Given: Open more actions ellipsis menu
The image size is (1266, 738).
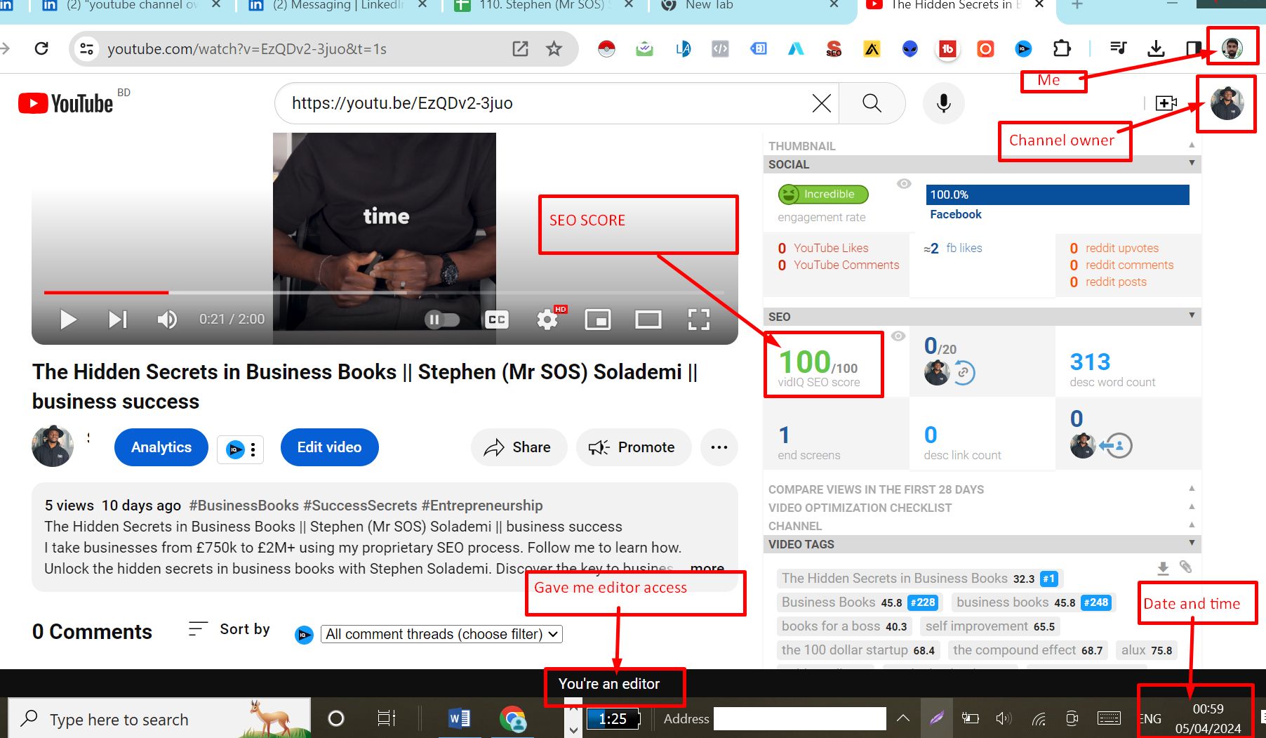Looking at the screenshot, I should tap(719, 447).
